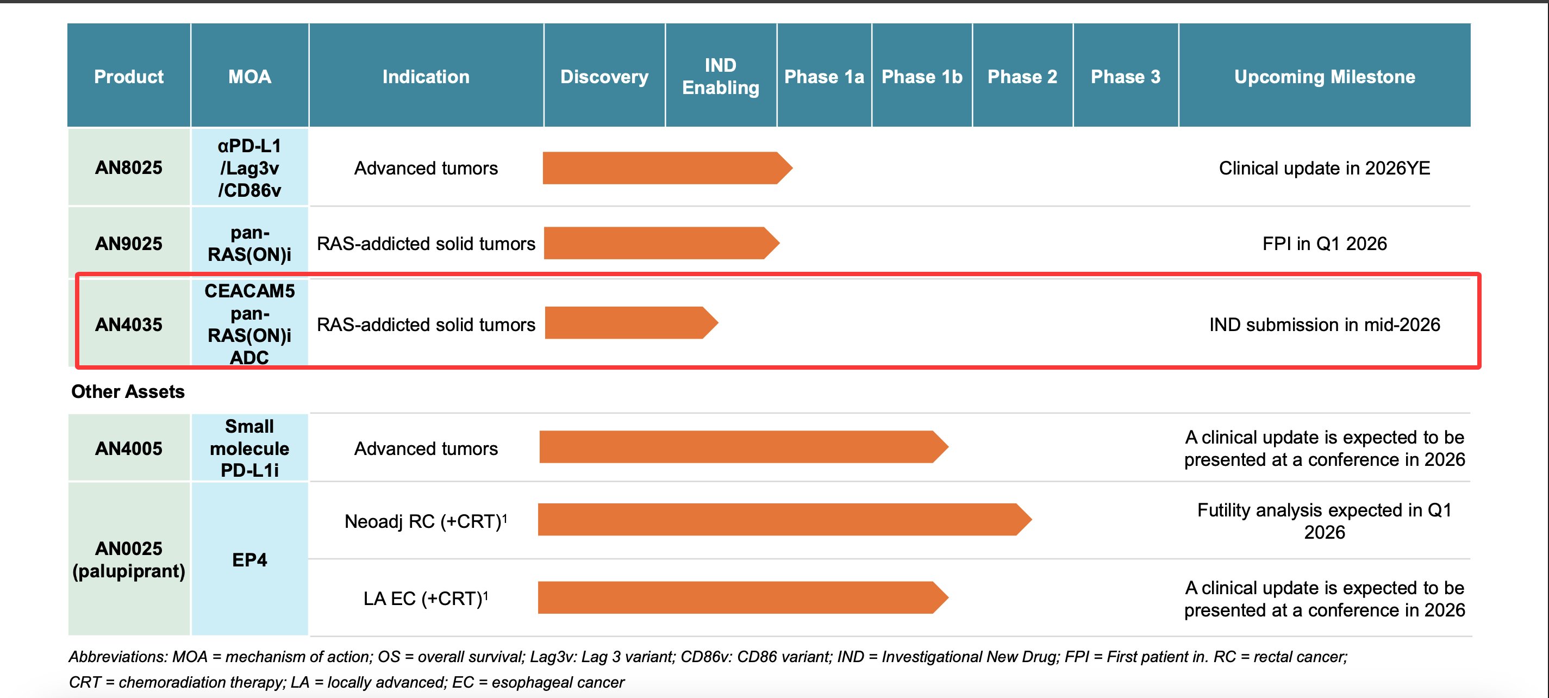This screenshot has height=698, width=1549.
Task: Click the AN0025 (palupiprant) product label
Action: (x=128, y=559)
